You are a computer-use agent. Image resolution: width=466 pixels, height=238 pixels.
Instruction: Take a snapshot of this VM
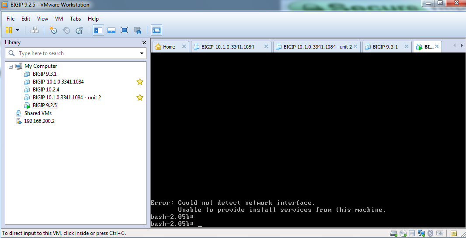(53, 30)
